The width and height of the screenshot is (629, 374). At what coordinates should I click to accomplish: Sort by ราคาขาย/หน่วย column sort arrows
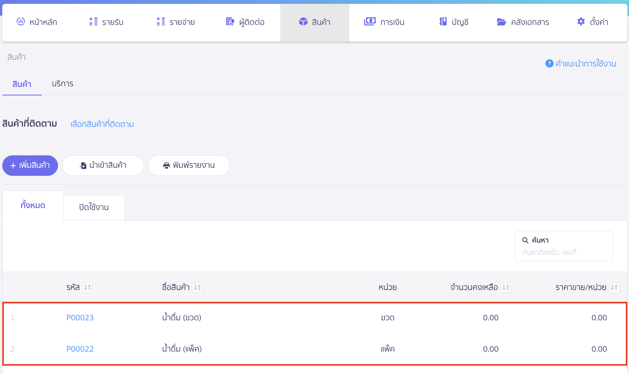(x=614, y=287)
